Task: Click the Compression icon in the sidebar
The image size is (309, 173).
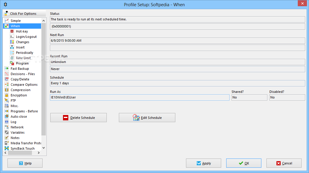Action: point(7,90)
